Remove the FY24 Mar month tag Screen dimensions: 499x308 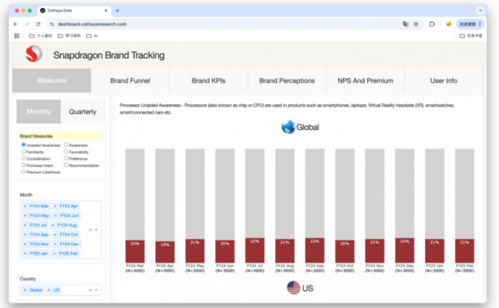coord(25,206)
